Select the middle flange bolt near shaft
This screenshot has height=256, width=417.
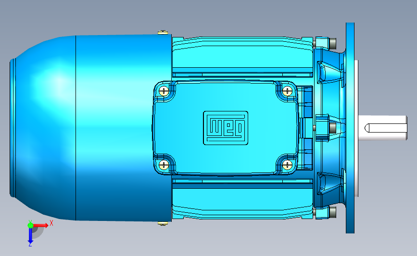333,128
